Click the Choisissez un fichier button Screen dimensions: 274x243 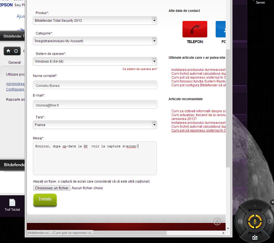coord(51,188)
